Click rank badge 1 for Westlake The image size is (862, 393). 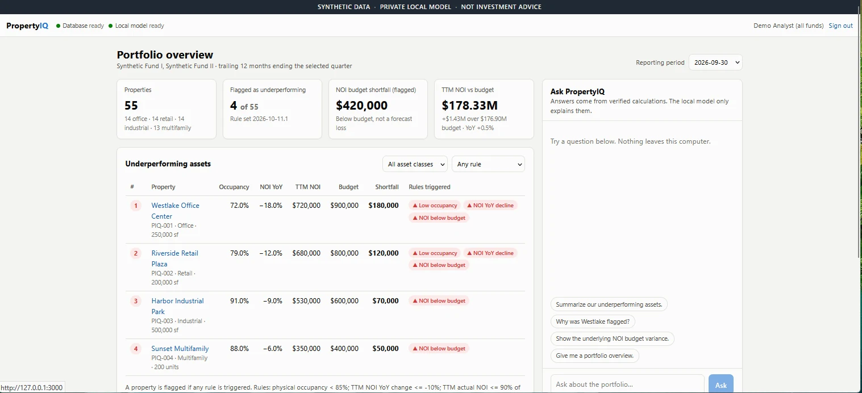135,206
